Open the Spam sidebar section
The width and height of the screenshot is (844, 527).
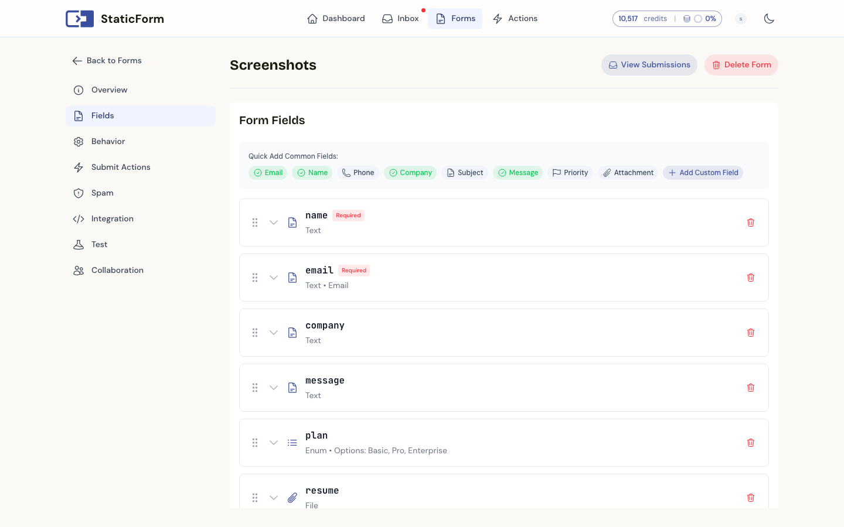click(141, 193)
